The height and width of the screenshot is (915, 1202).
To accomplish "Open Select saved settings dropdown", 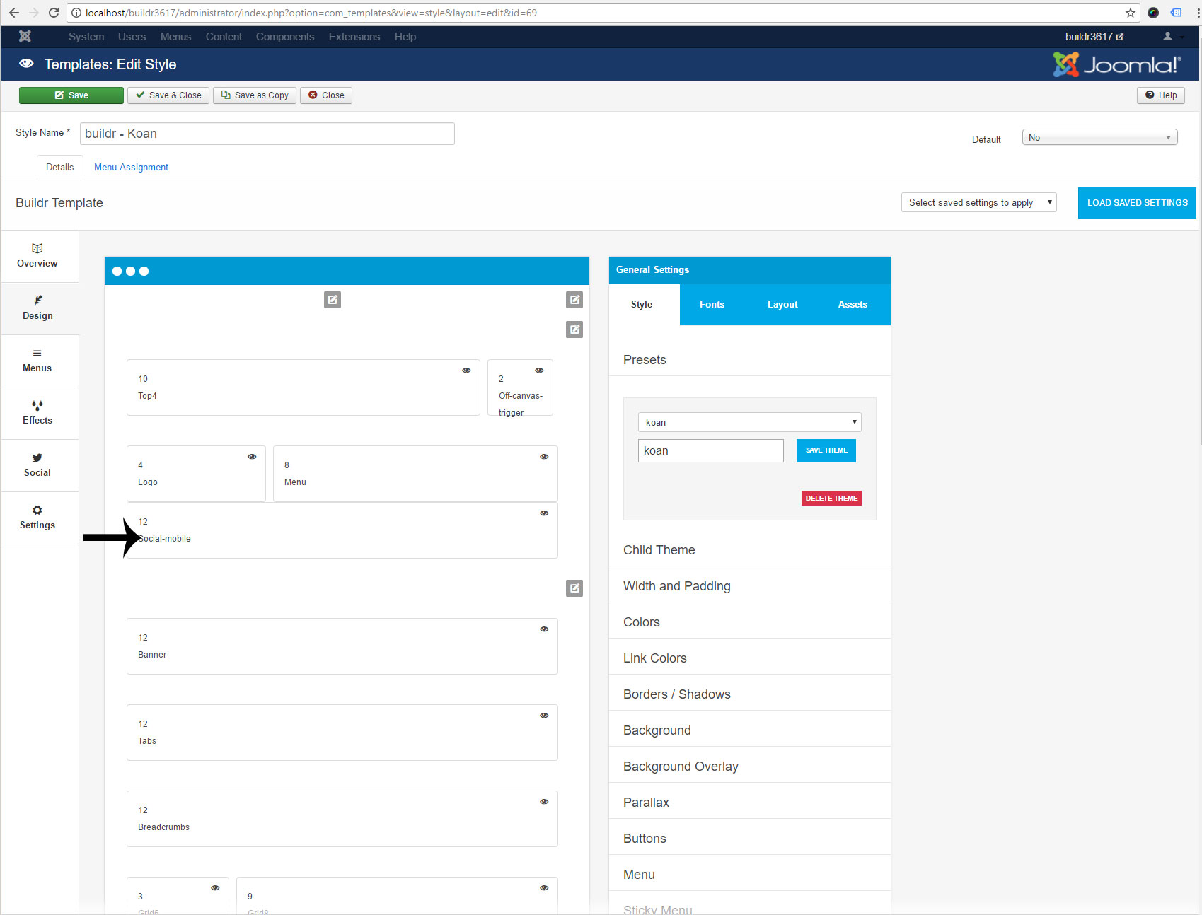I will coord(978,202).
